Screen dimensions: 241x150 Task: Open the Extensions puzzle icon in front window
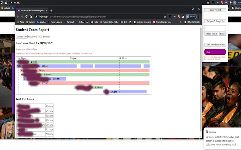183,16
